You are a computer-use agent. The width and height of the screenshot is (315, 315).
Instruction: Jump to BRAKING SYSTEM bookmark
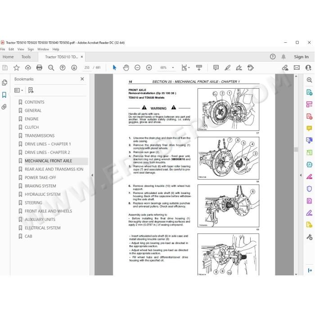point(40,186)
